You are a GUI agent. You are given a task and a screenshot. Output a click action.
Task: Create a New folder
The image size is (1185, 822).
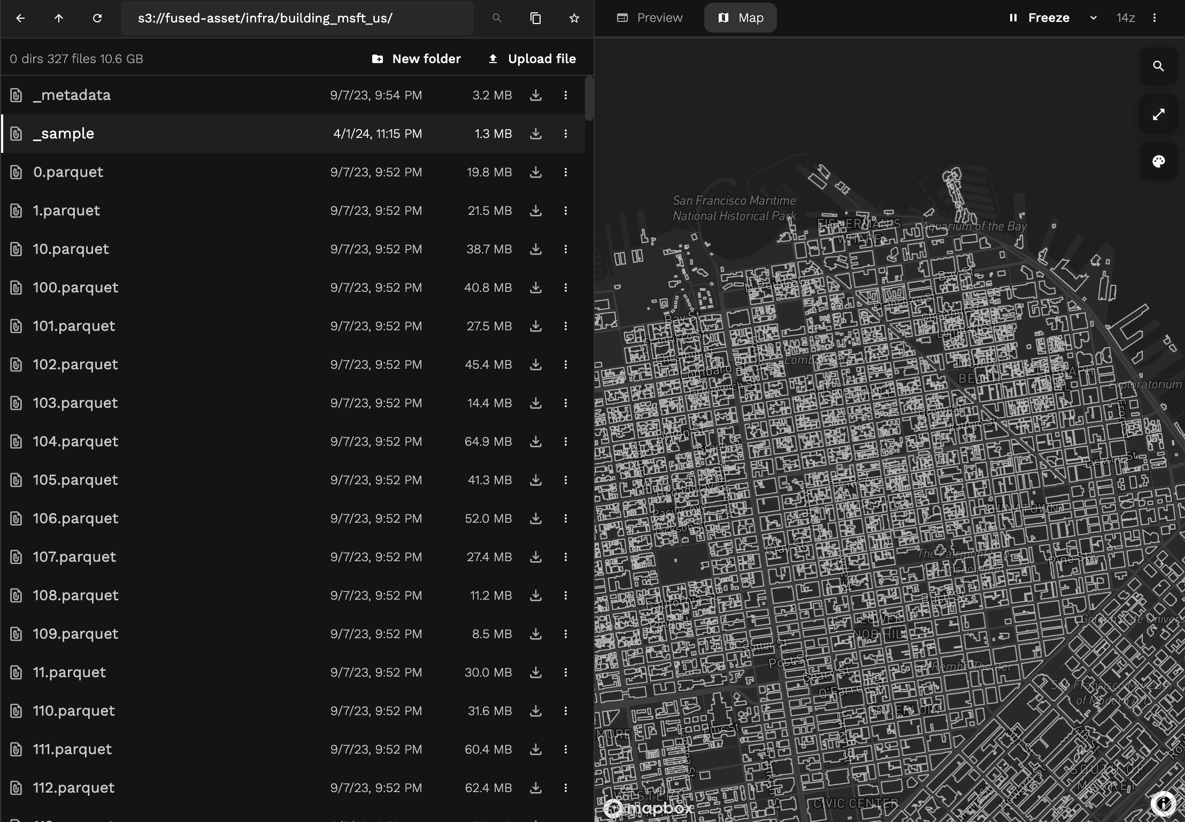click(416, 59)
